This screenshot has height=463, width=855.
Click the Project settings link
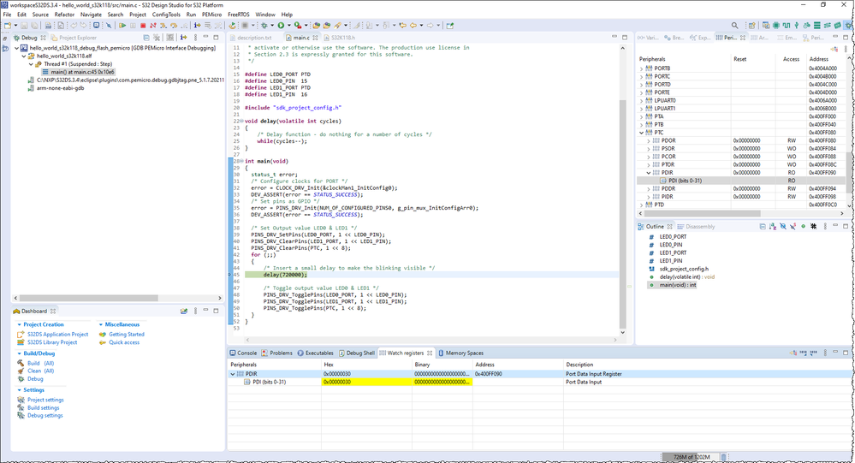(x=45, y=400)
